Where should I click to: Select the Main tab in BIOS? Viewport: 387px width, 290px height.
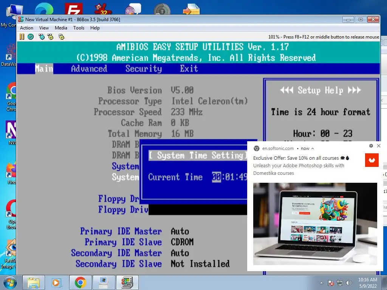[x=44, y=69]
